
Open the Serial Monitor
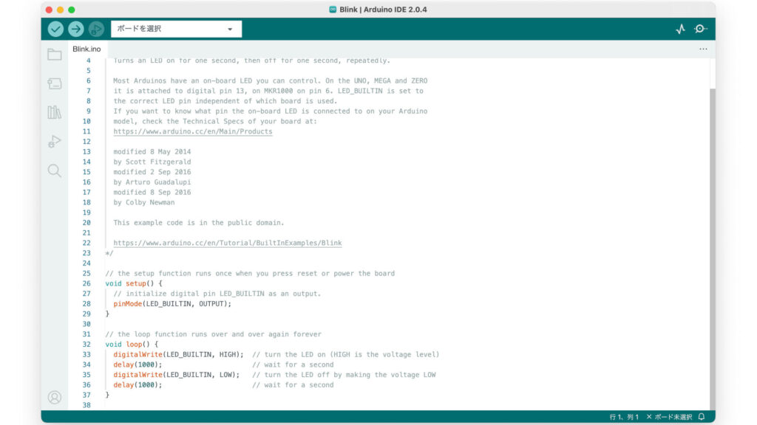pyautogui.click(x=701, y=28)
